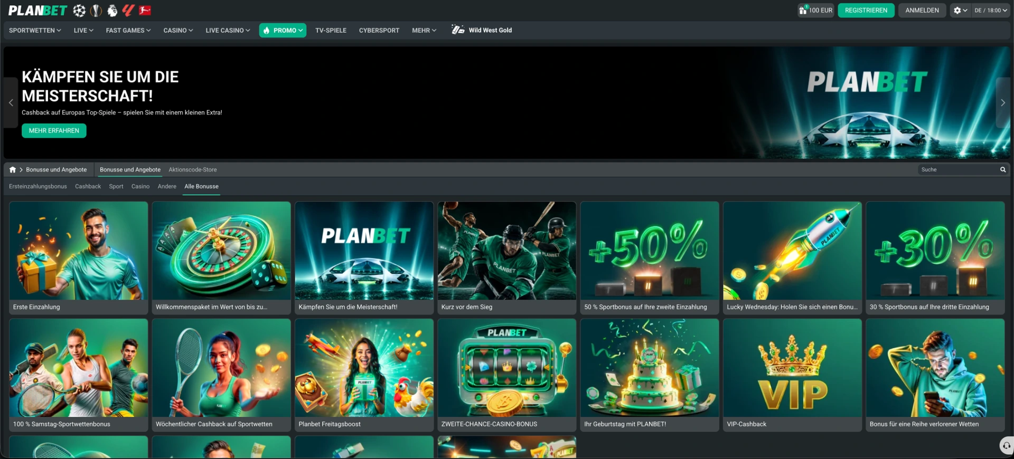
Task: Click the search magnifier icon
Action: (x=1003, y=170)
